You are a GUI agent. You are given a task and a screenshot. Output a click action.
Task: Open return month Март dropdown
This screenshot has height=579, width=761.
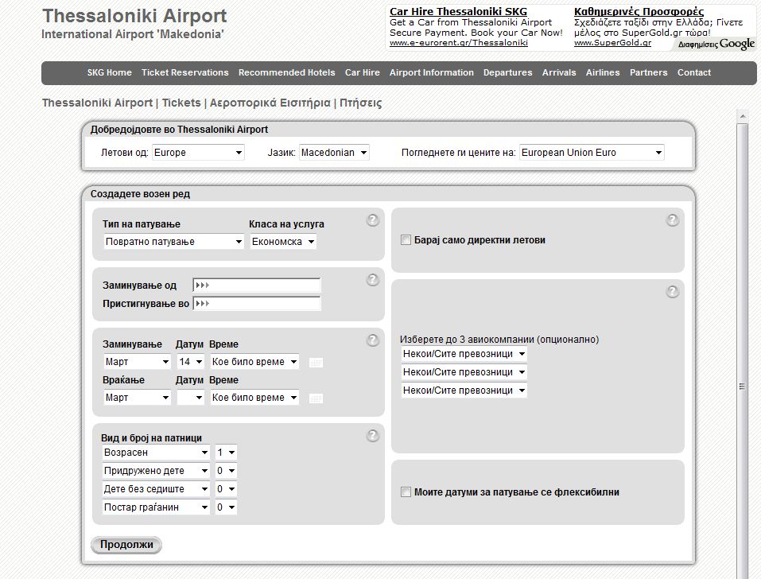coord(138,398)
